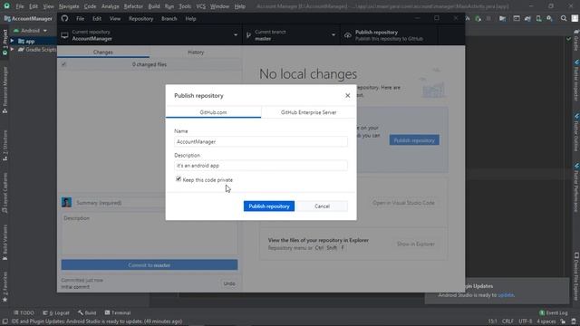Cancel the Publish repository dialog
Screen dimensions: 580x326
tap(322, 206)
